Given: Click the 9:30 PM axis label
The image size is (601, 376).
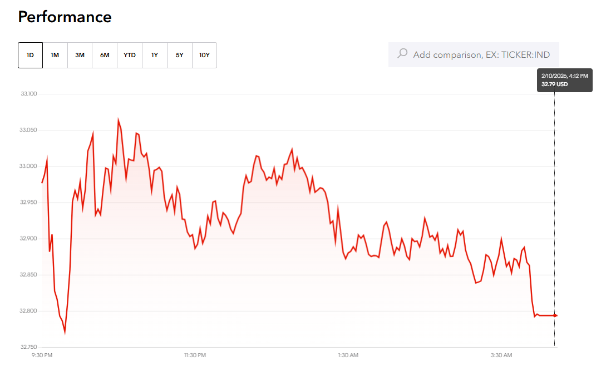Looking at the screenshot, I should click(x=41, y=355).
